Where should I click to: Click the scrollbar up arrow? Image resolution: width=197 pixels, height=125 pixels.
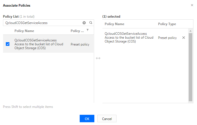(x=190, y=31)
